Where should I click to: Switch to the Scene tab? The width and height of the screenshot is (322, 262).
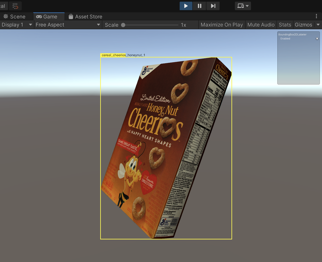[x=18, y=16]
